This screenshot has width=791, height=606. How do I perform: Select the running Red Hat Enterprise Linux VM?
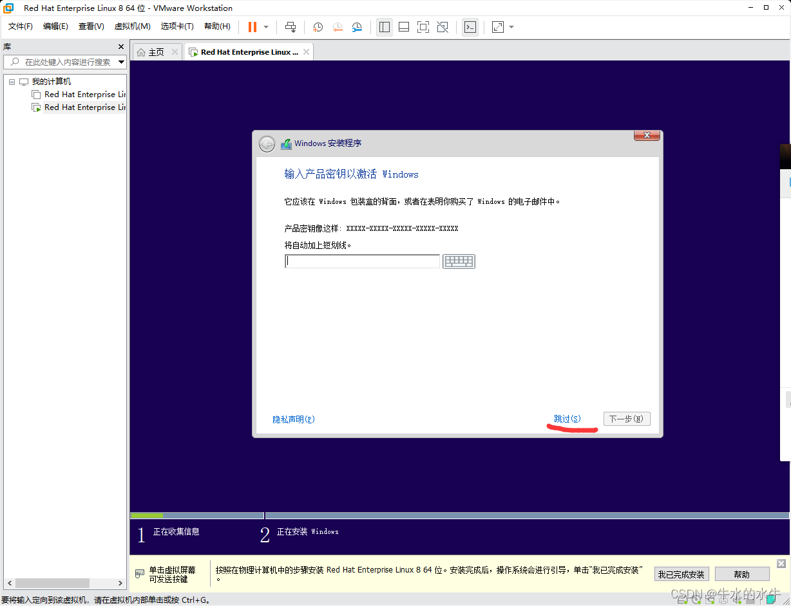84,107
